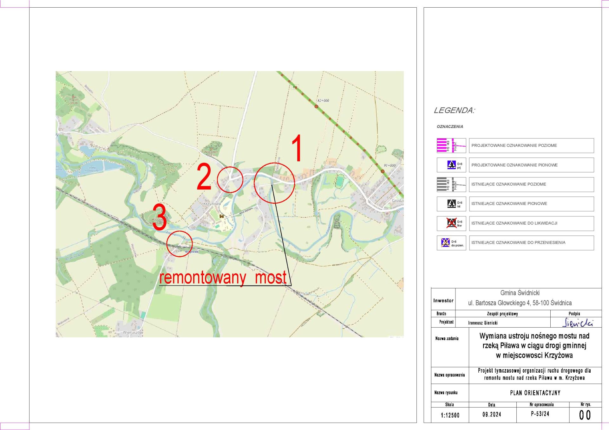Click the castle symbol on the Krzyżowa map
The image size is (609, 430).
coord(222,216)
